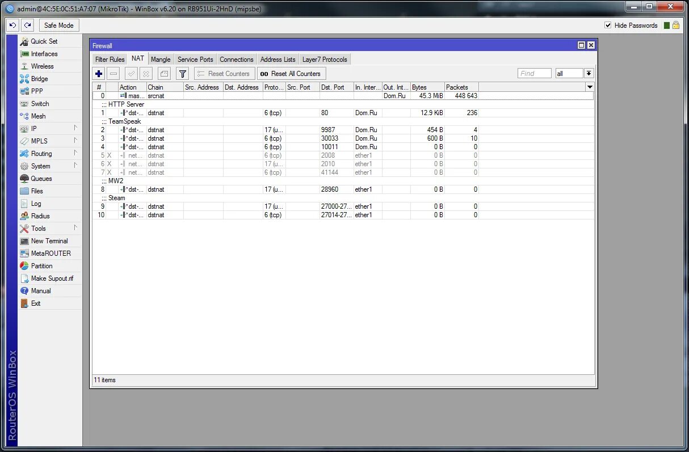689x452 pixels.
Task: Select disabled rule with port 2010
Action: [x=343, y=164]
